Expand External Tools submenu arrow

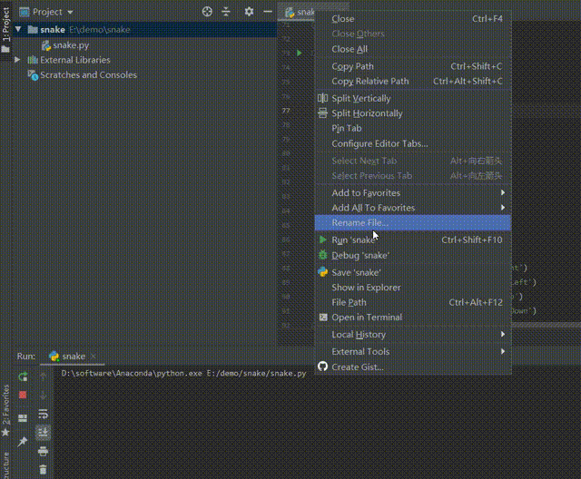point(502,351)
